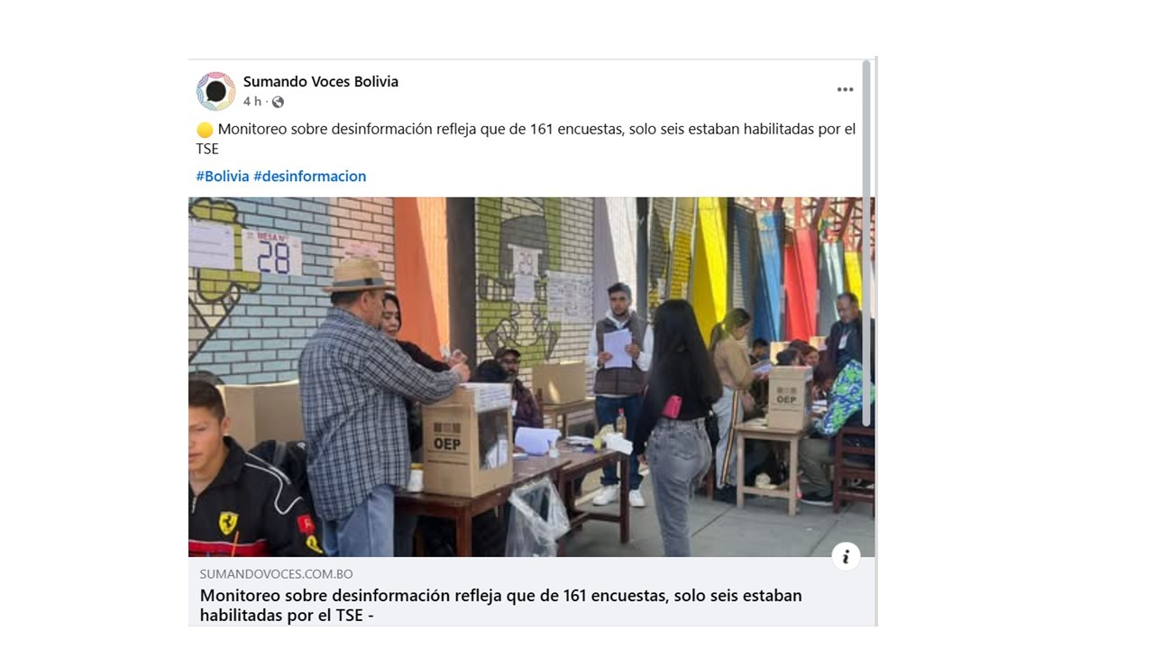Click the front OEP ballot box in the photo
The image size is (1154, 649).
[467, 441]
